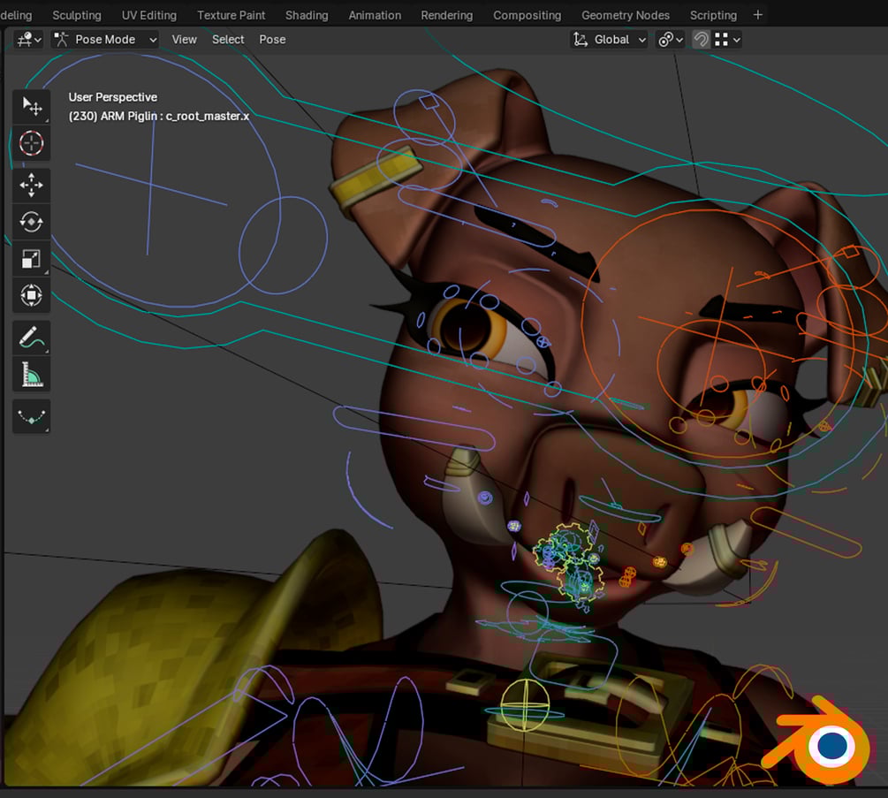The height and width of the screenshot is (798, 888).
Task: Add a new workspace with plus button
Action: (x=758, y=15)
